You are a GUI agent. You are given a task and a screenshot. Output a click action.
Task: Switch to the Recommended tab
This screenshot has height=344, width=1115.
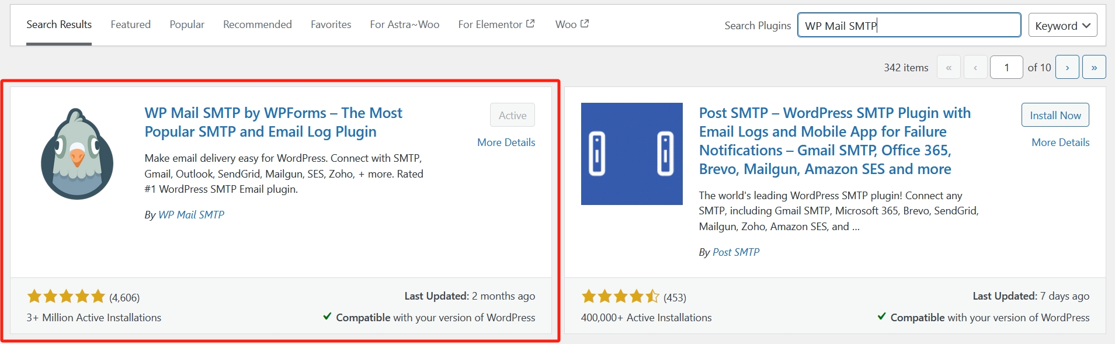point(258,25)
